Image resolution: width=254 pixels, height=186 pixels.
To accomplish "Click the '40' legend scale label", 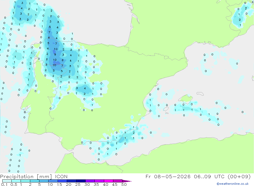I will [x=106, y=184].
